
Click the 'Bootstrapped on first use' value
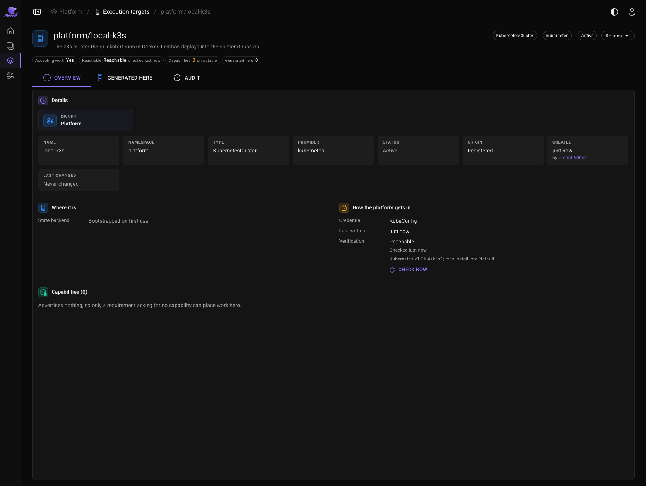pyautogui.click(x=118, y=221)
